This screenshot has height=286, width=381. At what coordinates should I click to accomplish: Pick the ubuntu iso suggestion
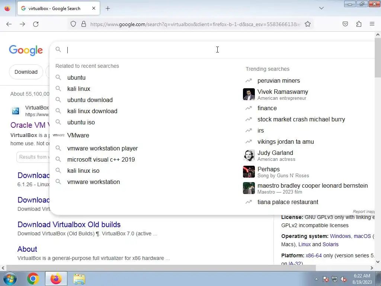click(x=81, y=122)
